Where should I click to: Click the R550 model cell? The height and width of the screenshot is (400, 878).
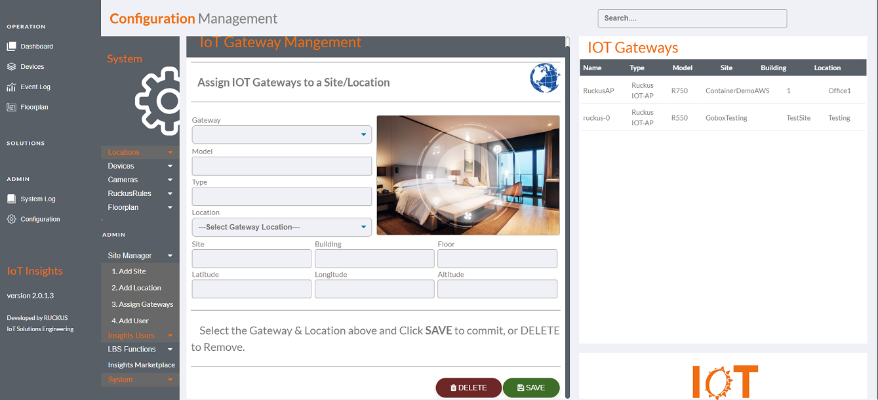[x=680, y=118]
